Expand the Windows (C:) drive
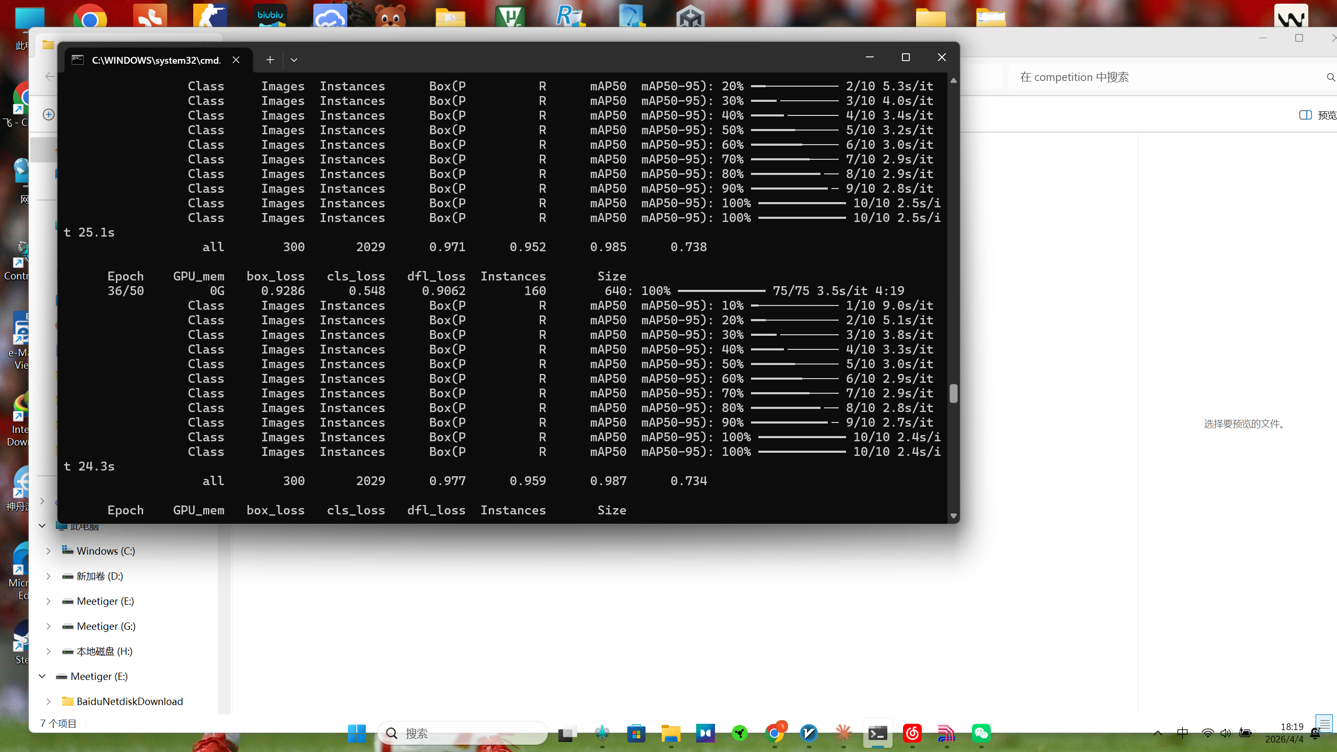1337x752 pixels. [x=48, y=551]
